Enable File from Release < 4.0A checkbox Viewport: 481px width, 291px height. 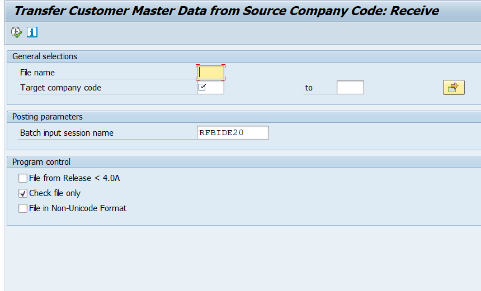click(23, 178)
